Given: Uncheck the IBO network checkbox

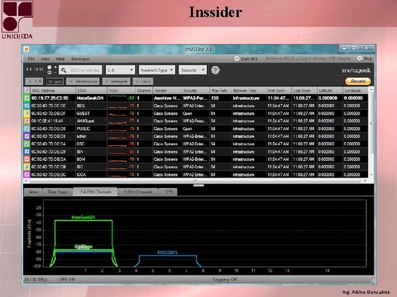Looking at the screenshot, I should (27, 167).
